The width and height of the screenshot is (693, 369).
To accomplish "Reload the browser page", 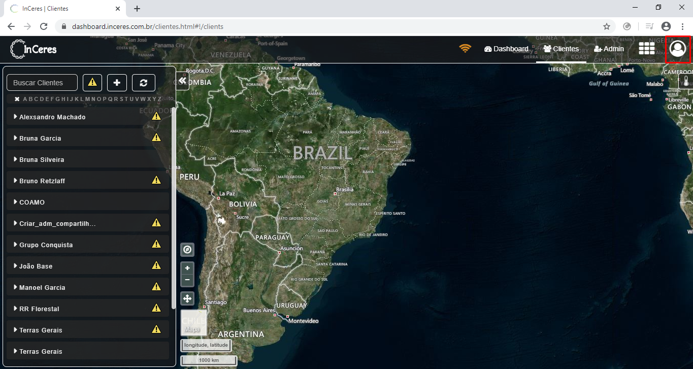I will (44, 26).
